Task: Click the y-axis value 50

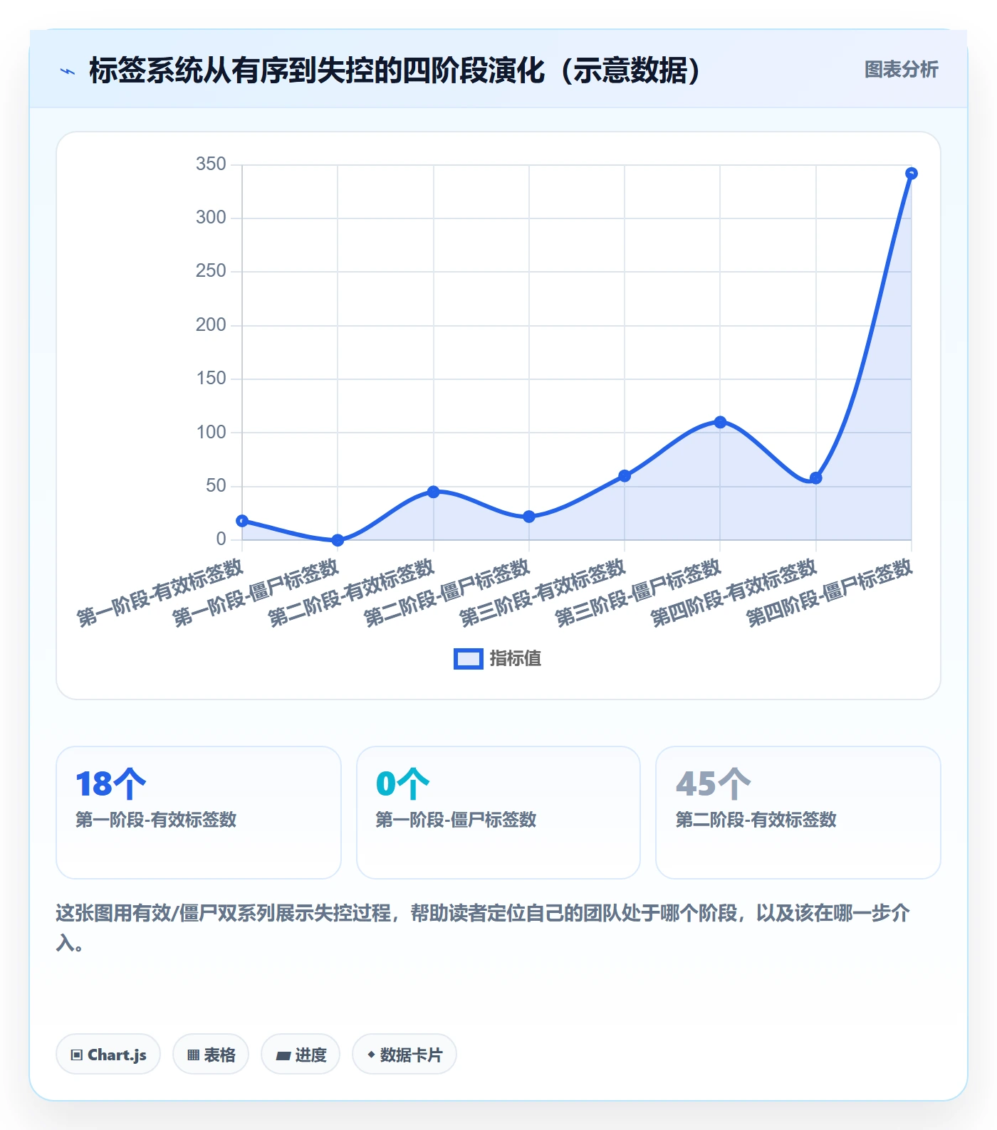Action: tap(216, 486)
